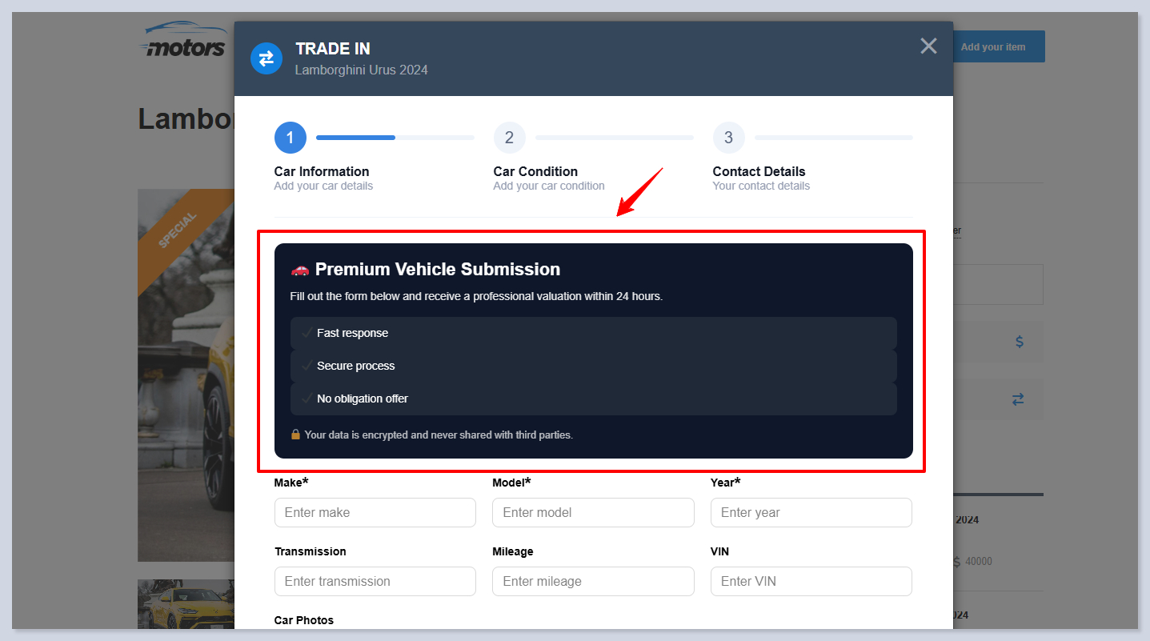Go to step 2 Car Condition
The image size is (1150, 641).
click(x=509, y=138)
